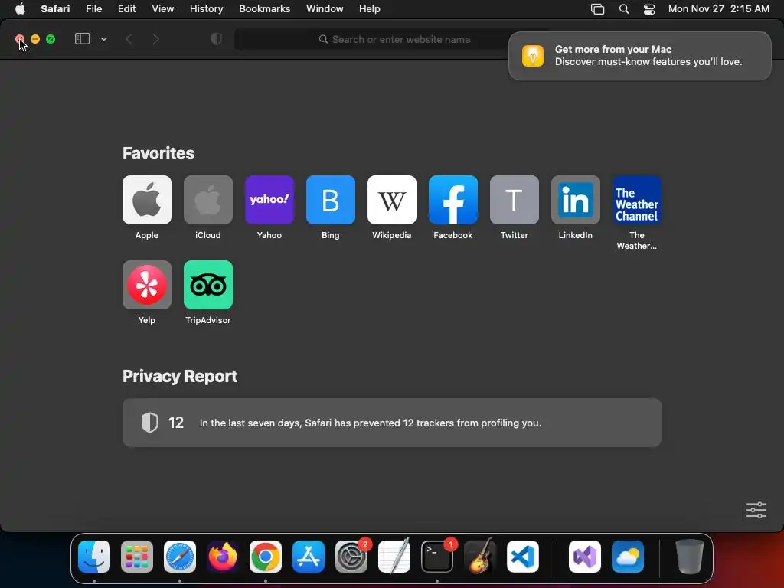The height and width of the screenshot is (588, 784).
Task: Open the Trash in the Dock
Action: (690, 556)
